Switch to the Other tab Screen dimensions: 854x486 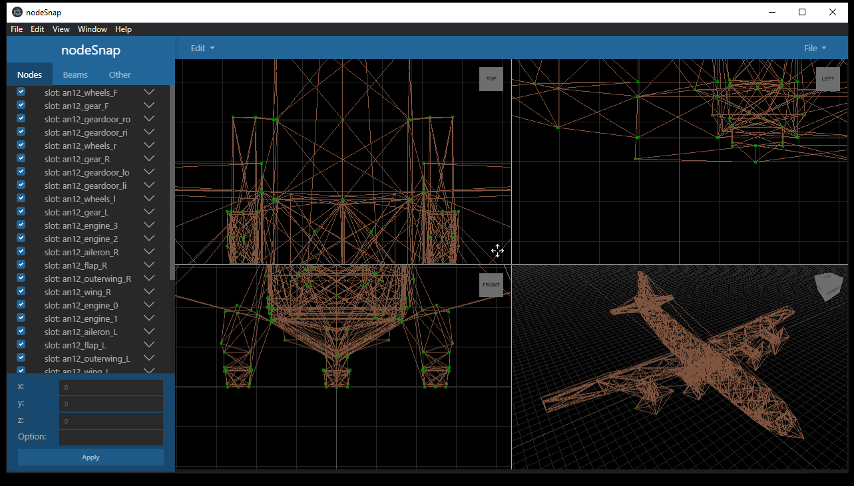pos(120,74)
